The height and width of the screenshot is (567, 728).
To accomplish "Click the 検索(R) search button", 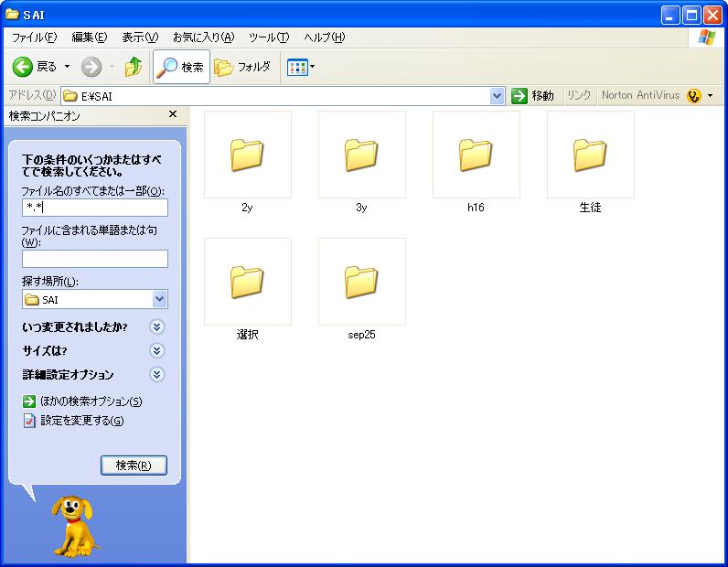I will point(134,465).
